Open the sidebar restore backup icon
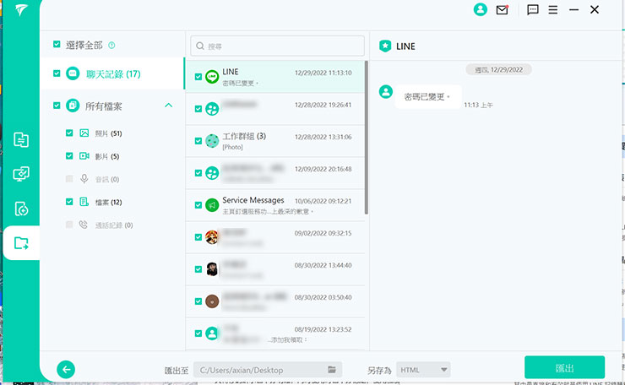Viewport: 625px width, 385px height. click(x=21, y=209)
